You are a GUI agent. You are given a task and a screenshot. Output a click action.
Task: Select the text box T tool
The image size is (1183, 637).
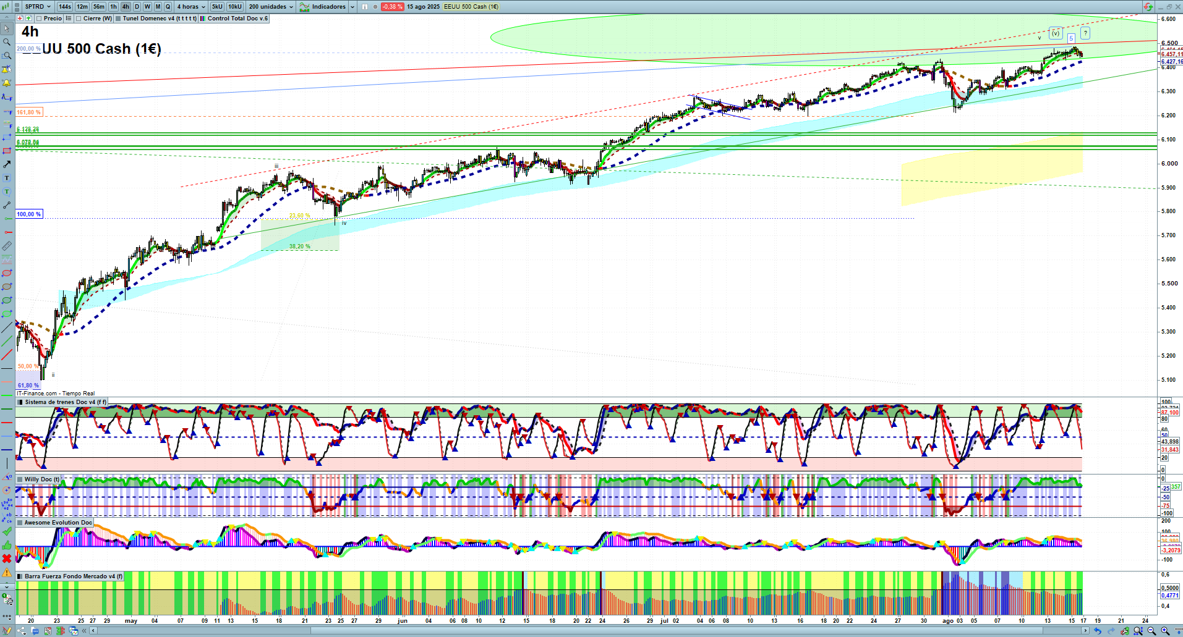[x=7, y=178]
